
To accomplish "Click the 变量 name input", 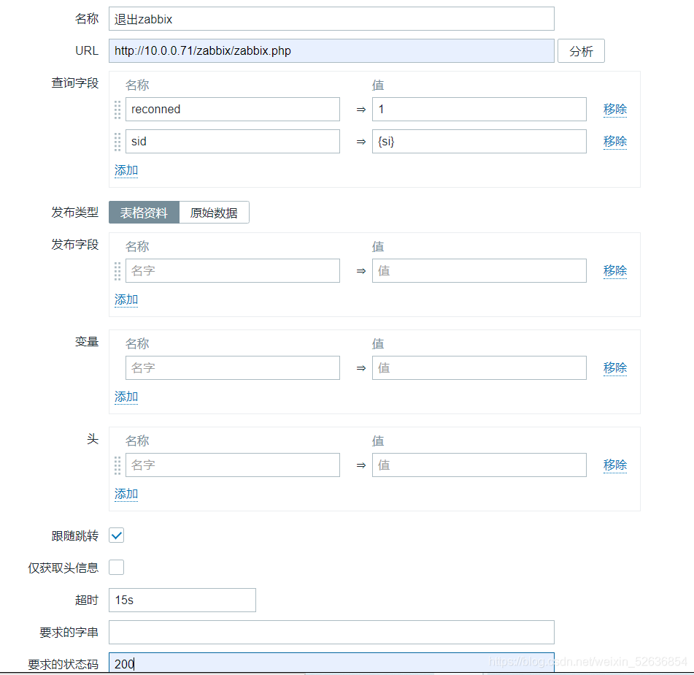I will coord(232,368).
